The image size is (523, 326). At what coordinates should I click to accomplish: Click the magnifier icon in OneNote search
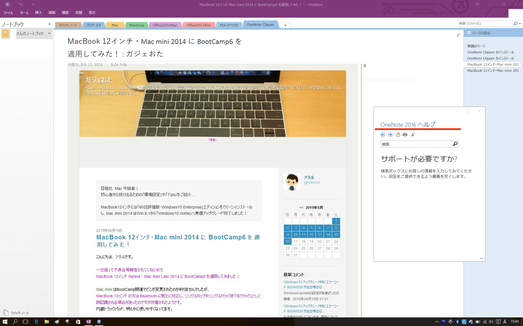pyautogui.click(x=515, y=24)
